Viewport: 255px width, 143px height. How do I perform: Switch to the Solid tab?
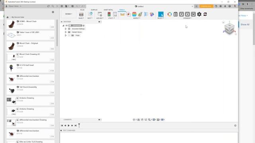[x=82, y=10]
